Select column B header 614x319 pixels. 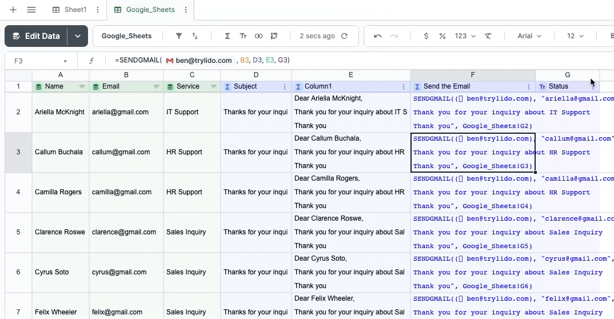pos(126,75)
